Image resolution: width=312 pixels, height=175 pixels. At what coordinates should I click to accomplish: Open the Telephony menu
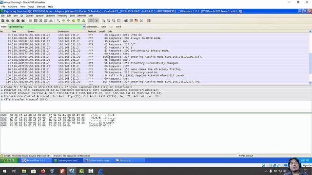(62, 16)
